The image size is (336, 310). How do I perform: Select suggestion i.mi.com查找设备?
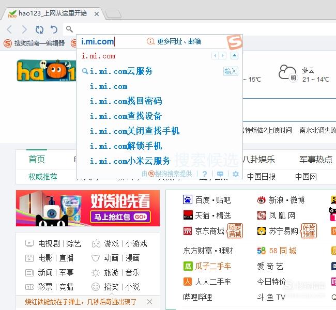tap(126, 116)
